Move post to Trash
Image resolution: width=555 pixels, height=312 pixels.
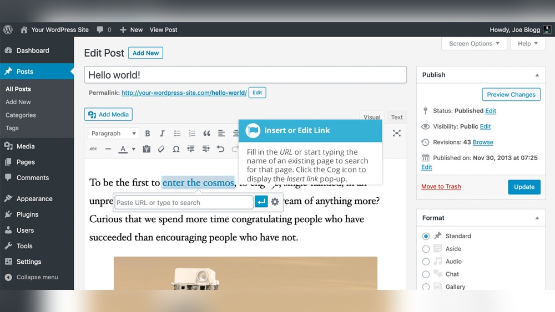[441, 187]
